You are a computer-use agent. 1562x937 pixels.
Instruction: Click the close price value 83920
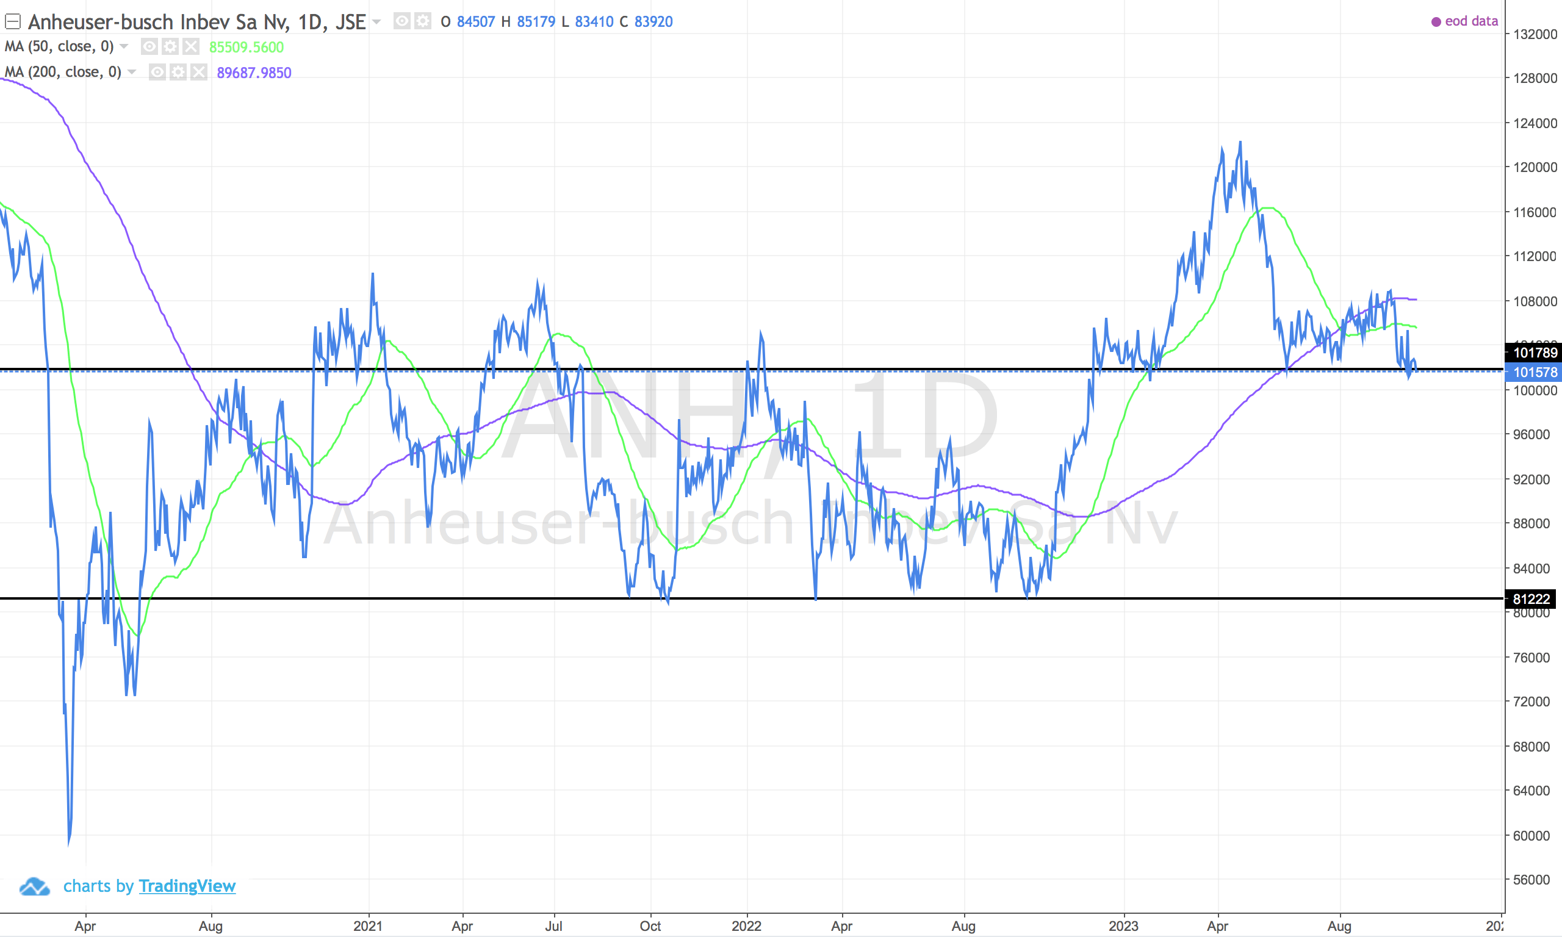point(653,21)
